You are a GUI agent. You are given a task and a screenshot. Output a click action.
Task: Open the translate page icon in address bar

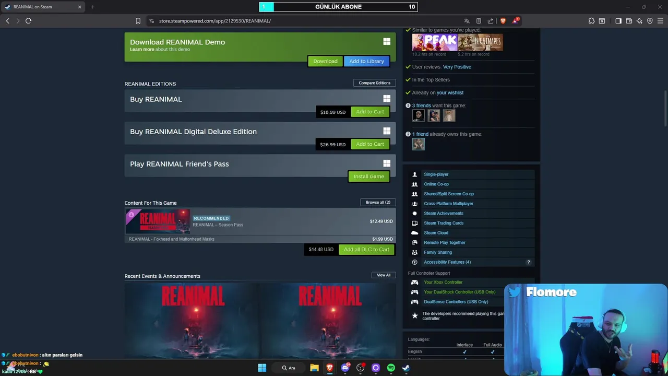click(467, 21)
